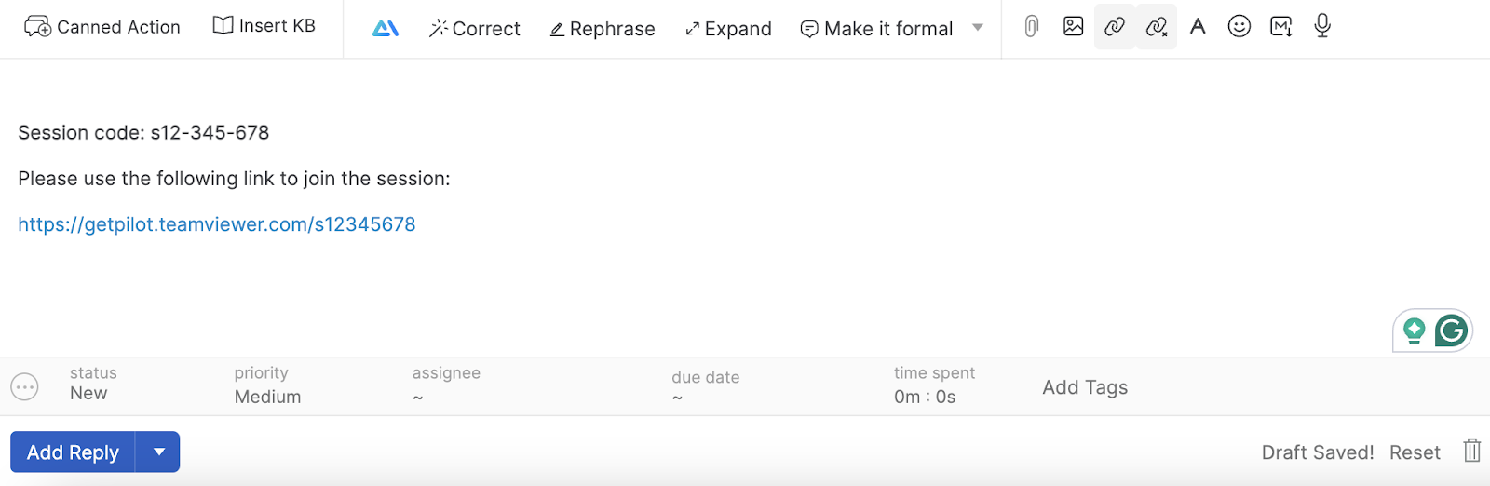
Task: Open the emoji picker smiley icon
Action: 1239,26
